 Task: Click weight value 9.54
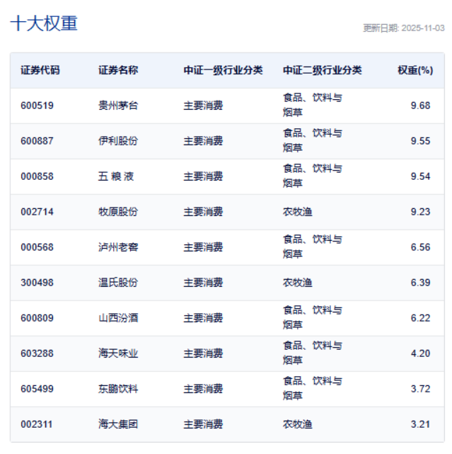coord(420,176)
